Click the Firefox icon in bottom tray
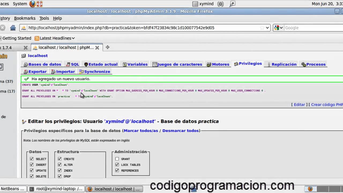 [x=310, y=189]
